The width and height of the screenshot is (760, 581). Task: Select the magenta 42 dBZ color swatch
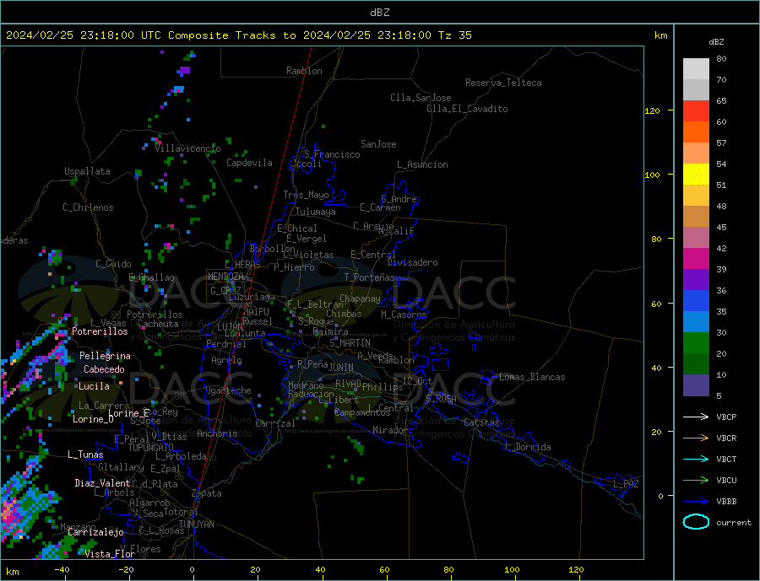pos(696,259)
